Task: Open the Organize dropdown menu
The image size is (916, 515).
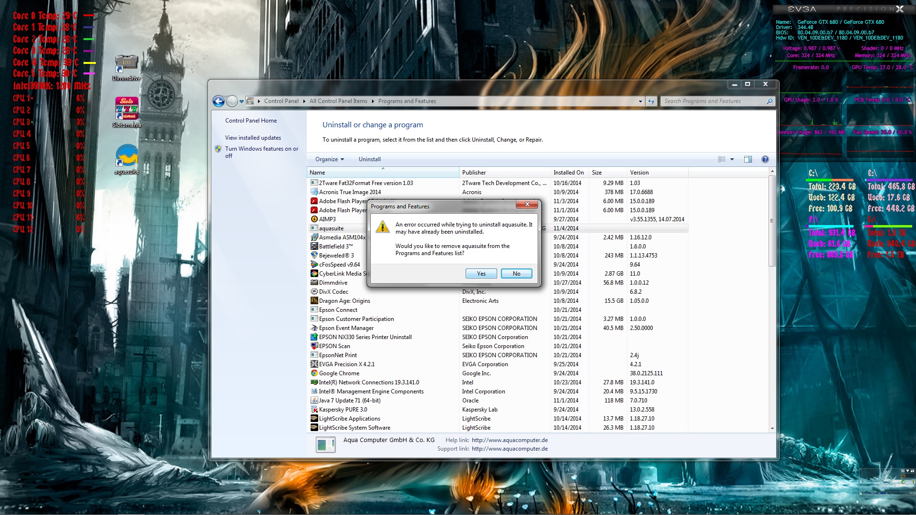Action: coord(329,159)
